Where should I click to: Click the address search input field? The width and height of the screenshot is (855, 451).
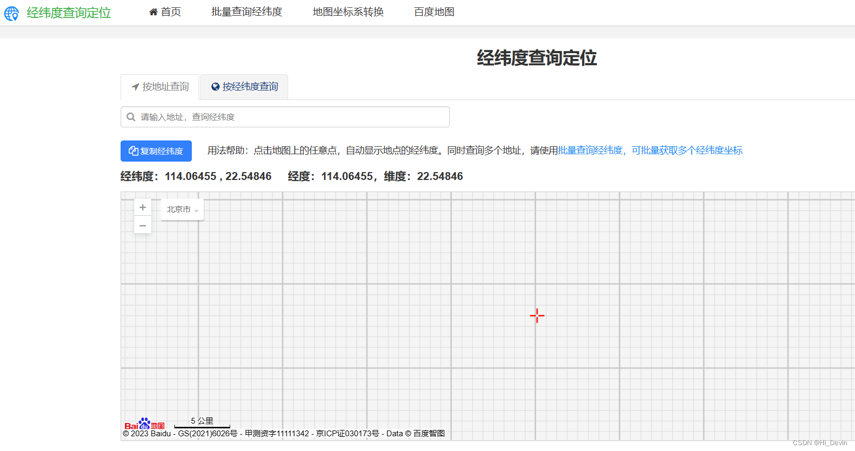[x=290, y=117]
